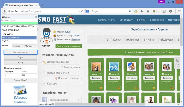Open a new tab with plus button
Viewport: 184px width, 107px height.
point(42,5)
